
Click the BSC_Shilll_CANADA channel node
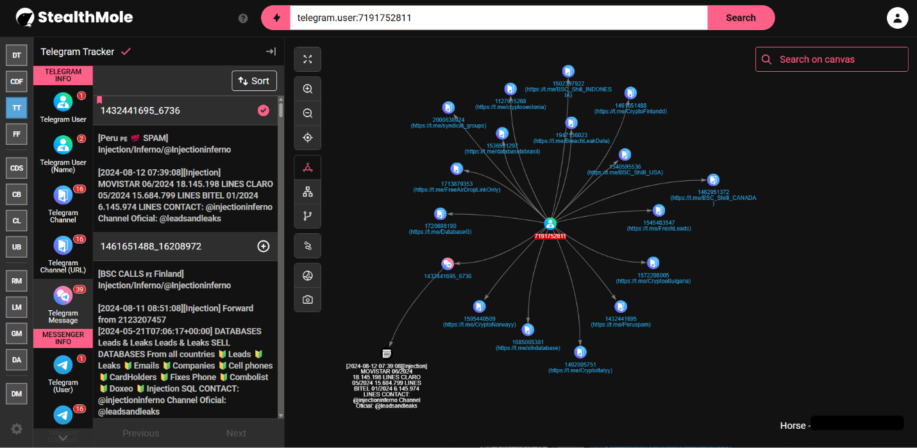713,180
